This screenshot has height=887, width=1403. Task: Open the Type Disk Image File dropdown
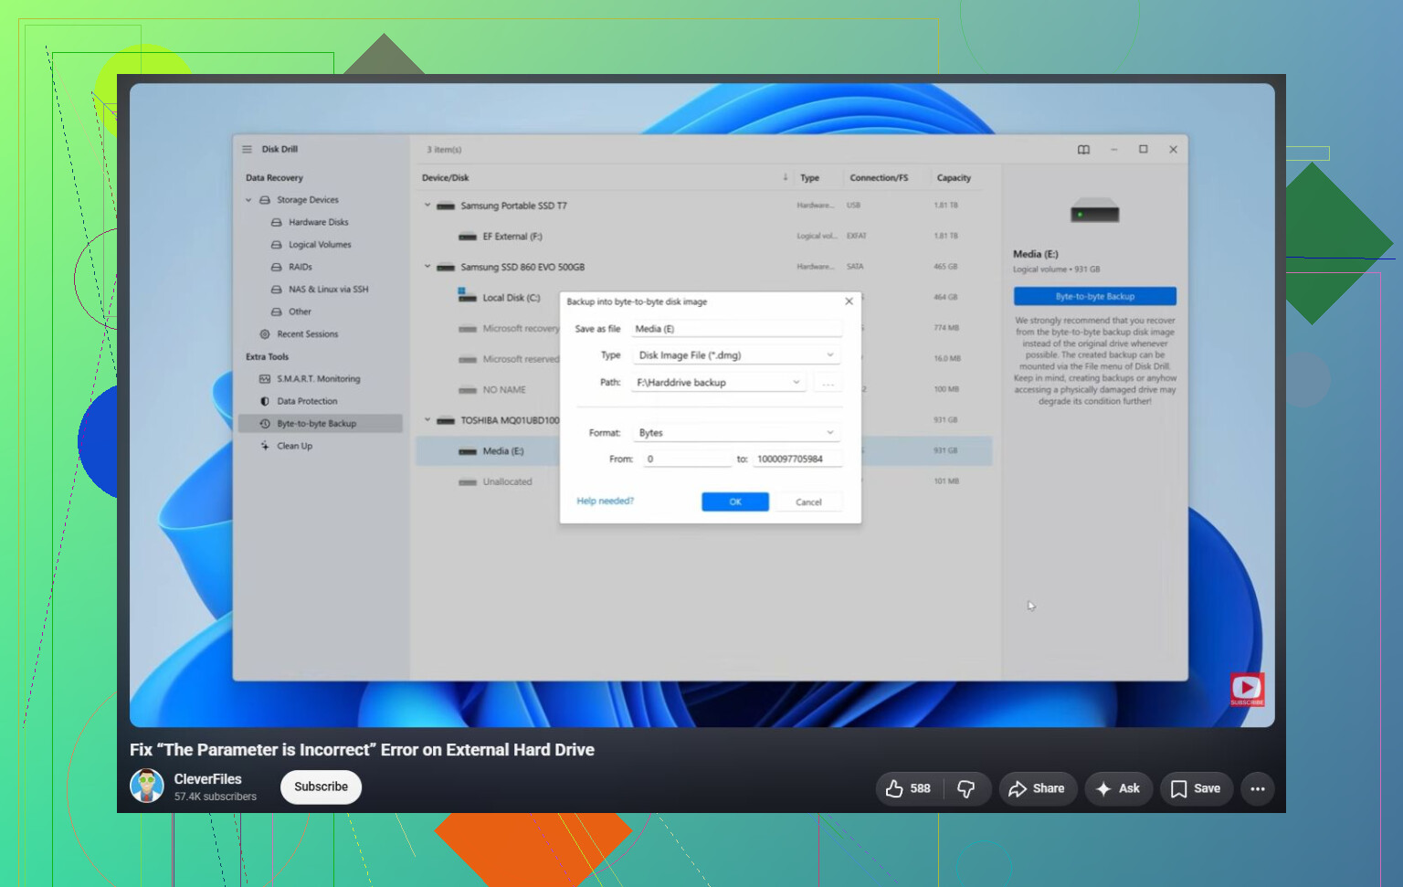tap(736, 355)
